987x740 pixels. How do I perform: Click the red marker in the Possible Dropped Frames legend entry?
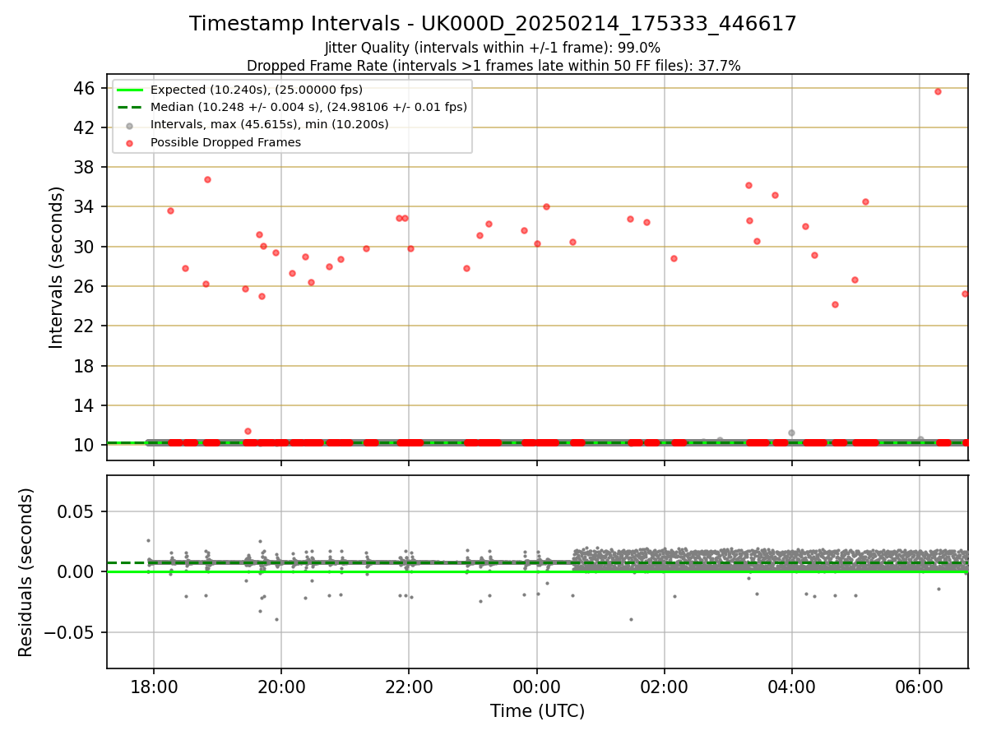pos(130,142)
